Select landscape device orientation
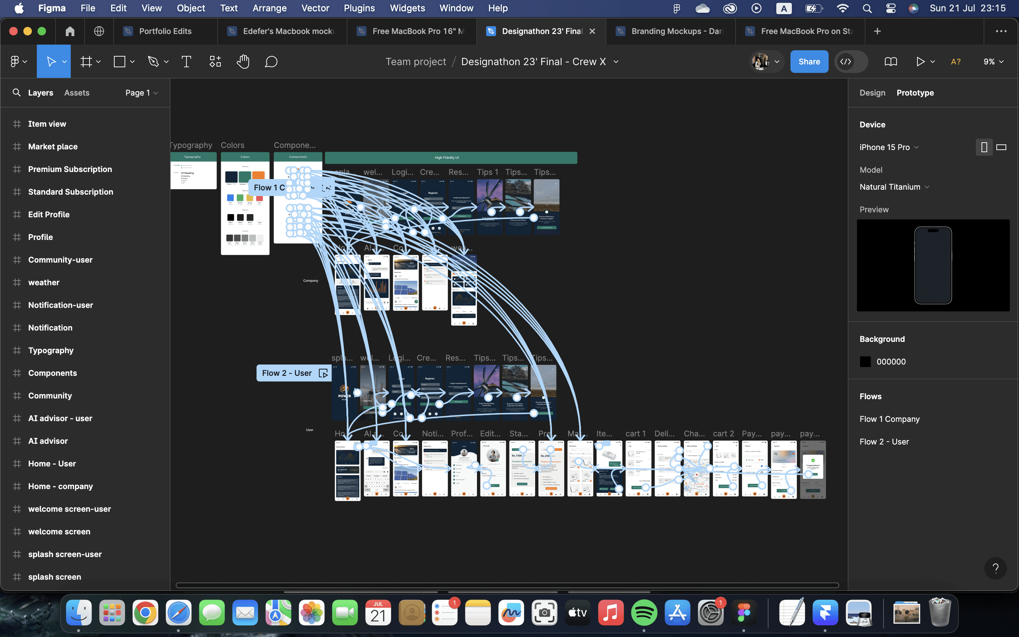 [1001, 148]
